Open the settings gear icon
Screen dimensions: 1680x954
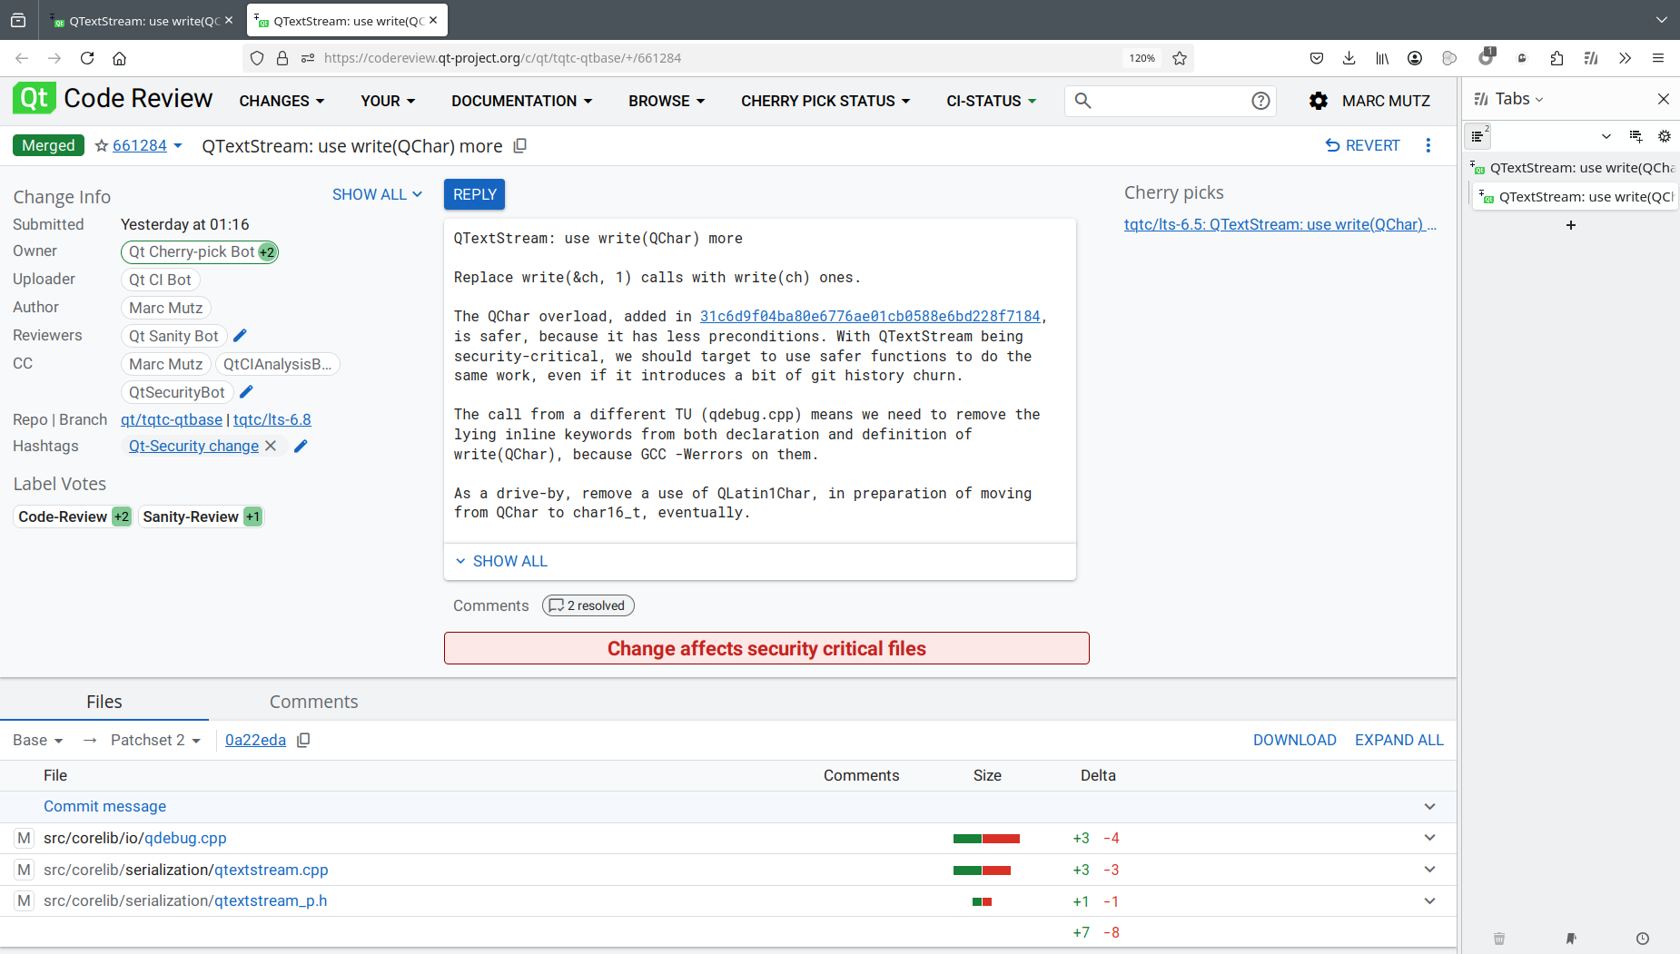(1318, 101)
